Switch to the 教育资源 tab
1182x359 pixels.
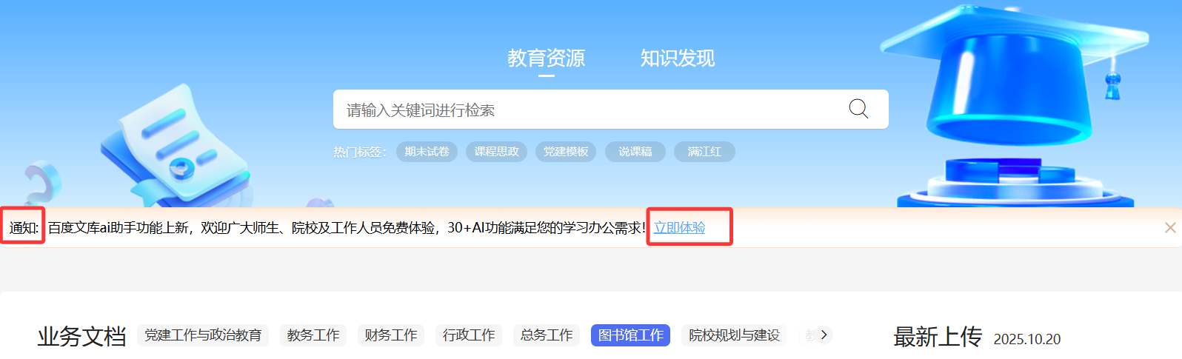pos(546,58)
